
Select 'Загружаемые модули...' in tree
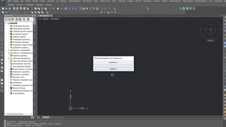(22, 66)
